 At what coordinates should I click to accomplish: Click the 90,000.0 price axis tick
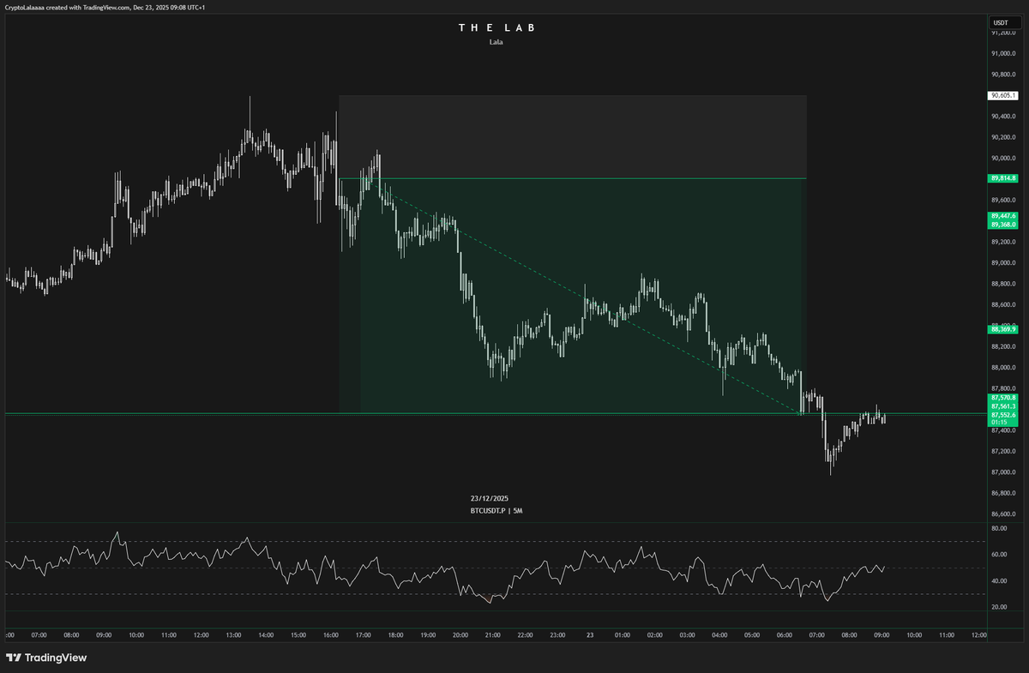(1002, 158)
